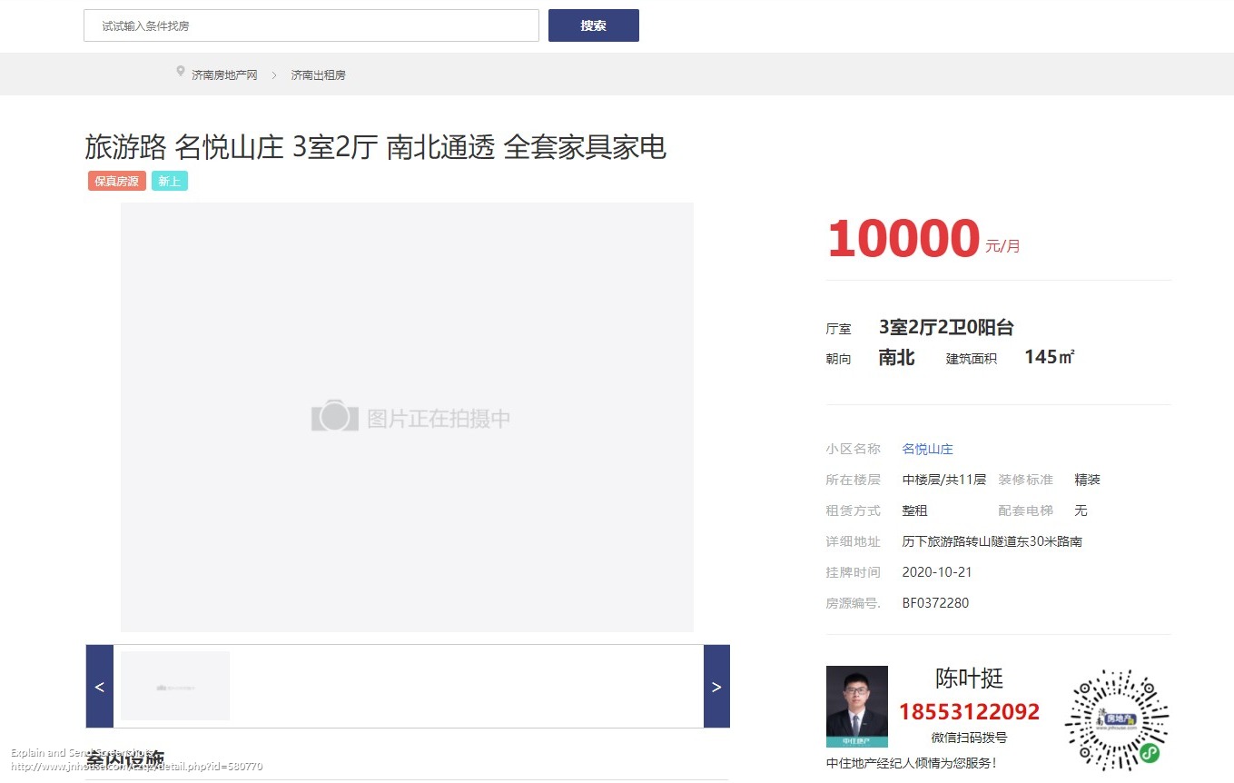Click the camera icon in photo placeholder
Image resolution: width=1234 pixels, height=783 pixels.
(334, 416)
